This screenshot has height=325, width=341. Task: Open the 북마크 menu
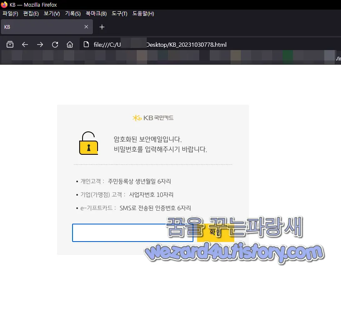tap(96, 13)
